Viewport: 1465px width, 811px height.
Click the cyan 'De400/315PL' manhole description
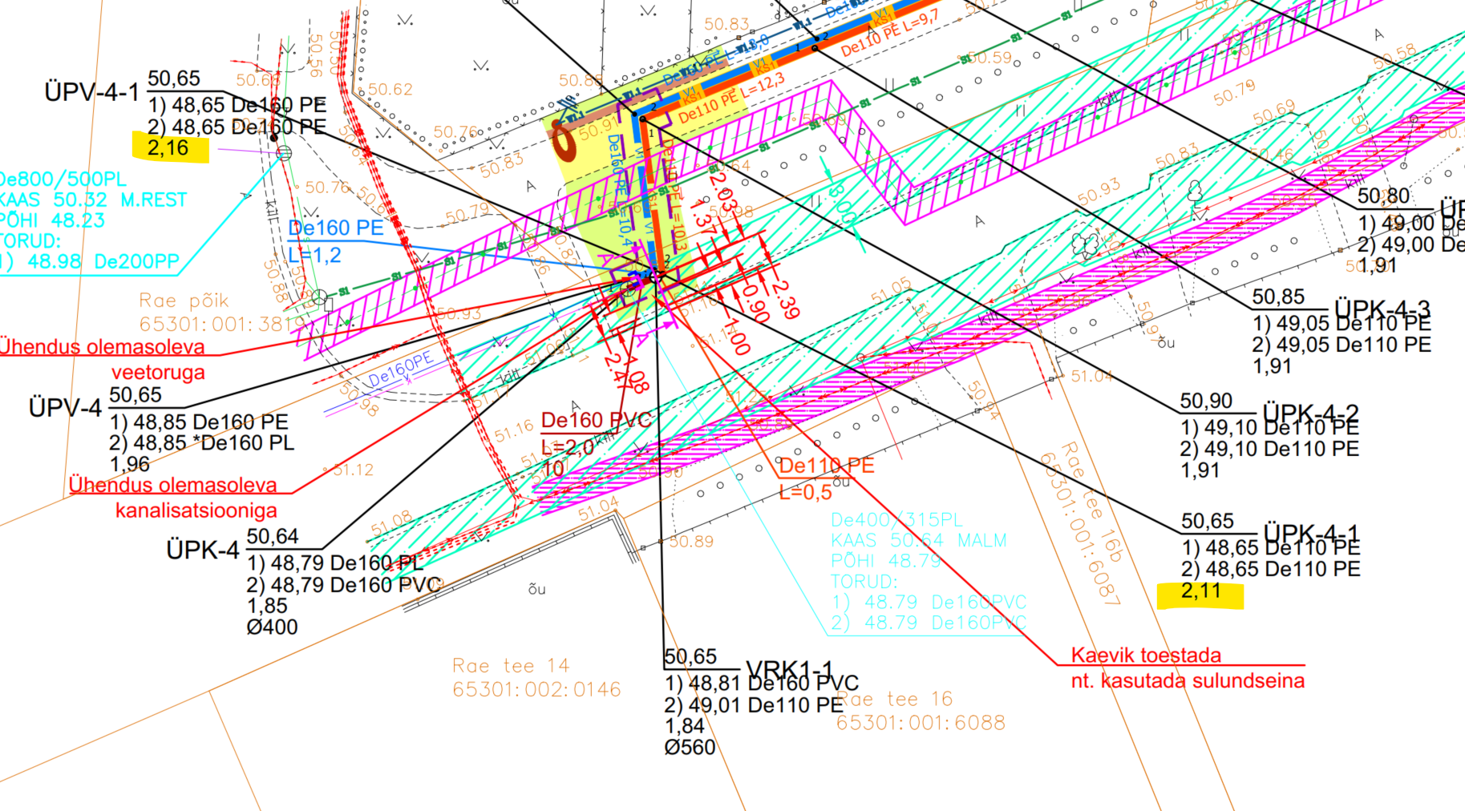896,520
